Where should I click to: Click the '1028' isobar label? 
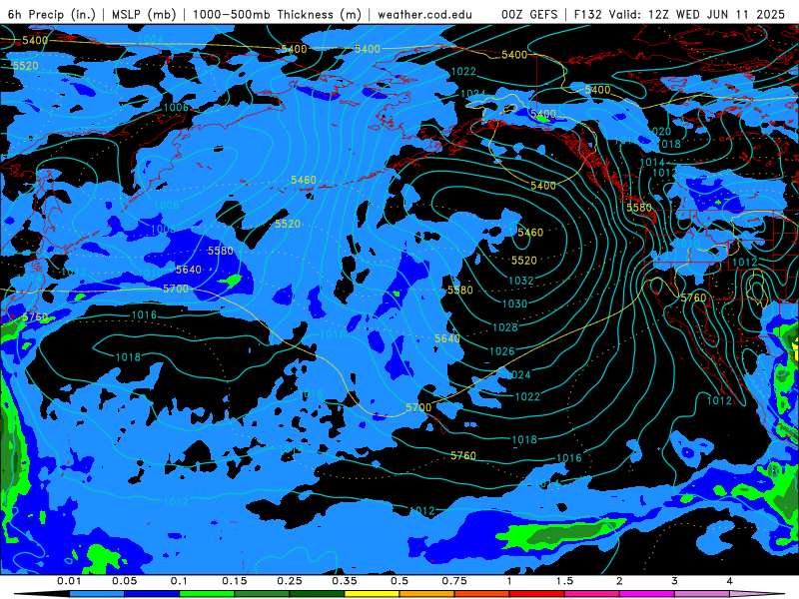point(505,327)
